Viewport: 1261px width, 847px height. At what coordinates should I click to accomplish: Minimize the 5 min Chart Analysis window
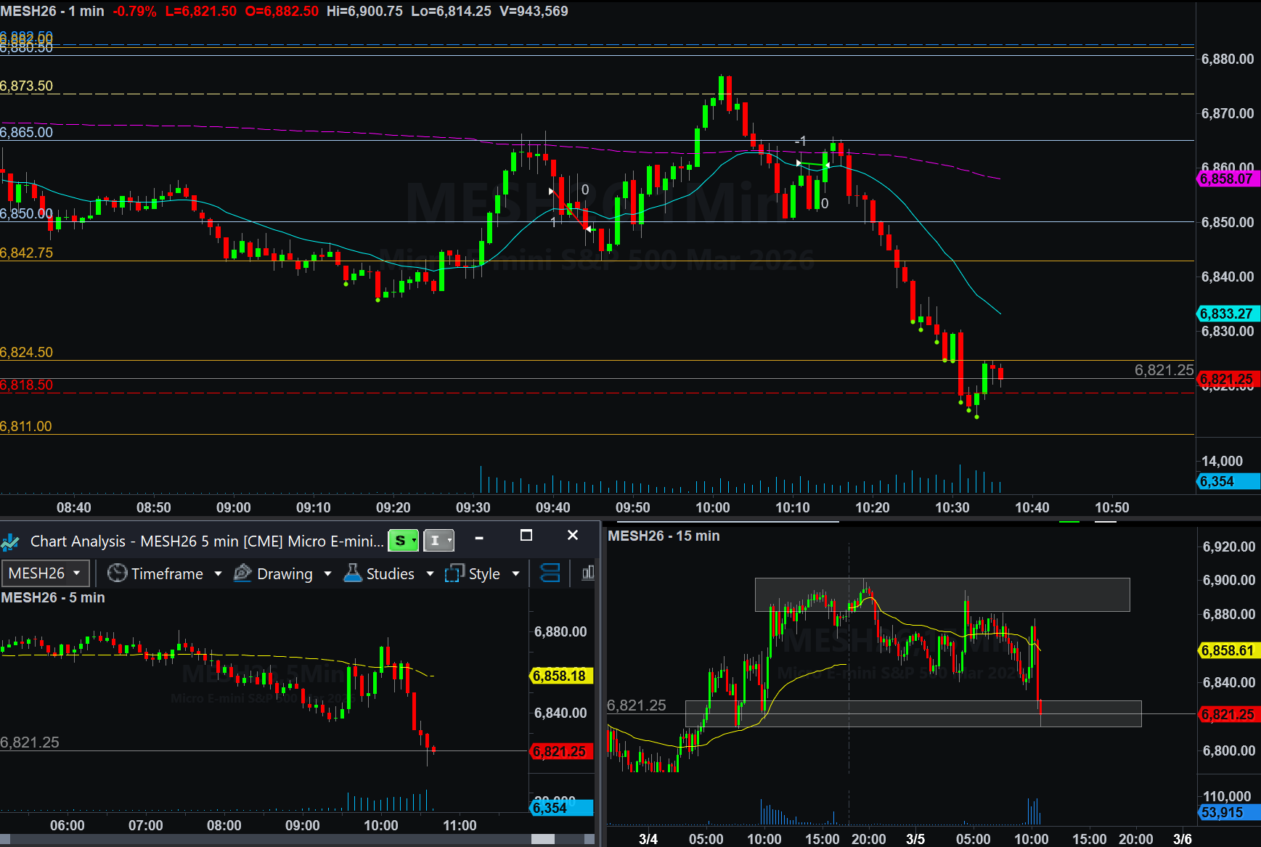(479, 538)
